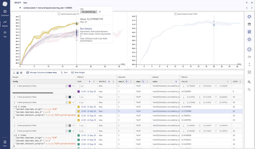The image size is (255, 149).
Task: Click the value cell 32.4399986
Action: [x=186, y=107]
